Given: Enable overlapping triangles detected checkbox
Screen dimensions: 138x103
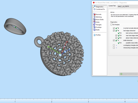Looking at the screenshot, I should point(114,45).
